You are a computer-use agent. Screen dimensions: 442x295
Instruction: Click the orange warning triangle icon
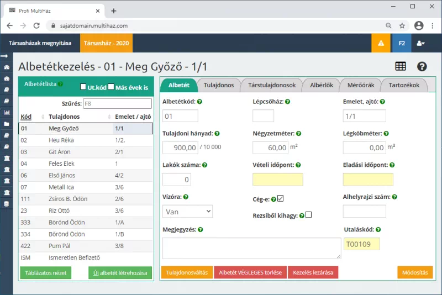coord(380,43)
